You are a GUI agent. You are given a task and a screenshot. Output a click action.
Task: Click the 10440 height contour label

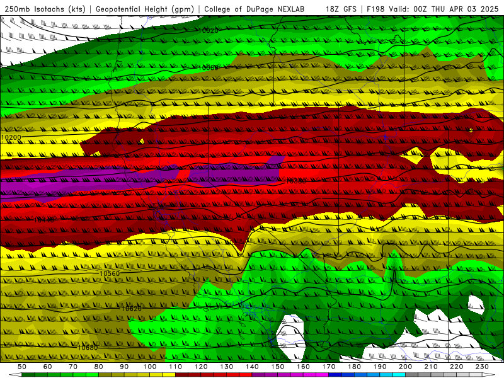(44, 220)
